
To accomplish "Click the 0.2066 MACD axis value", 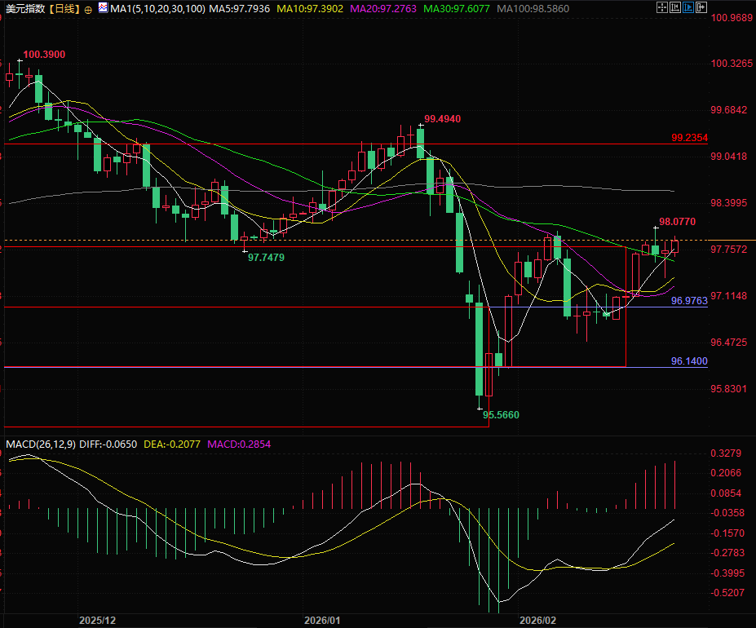I will (726, 473).
